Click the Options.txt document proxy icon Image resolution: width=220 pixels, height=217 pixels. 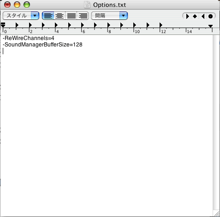(x=87, y=5)
